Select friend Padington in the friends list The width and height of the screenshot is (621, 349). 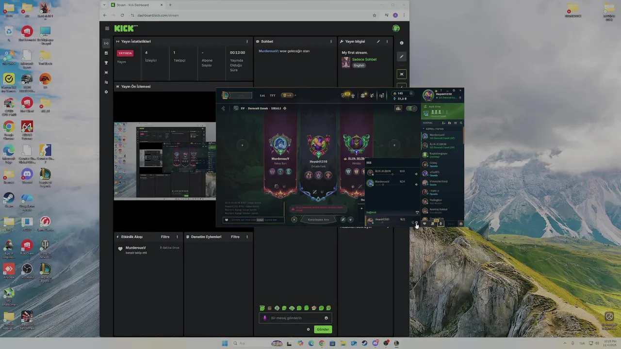tap(442, 201)
